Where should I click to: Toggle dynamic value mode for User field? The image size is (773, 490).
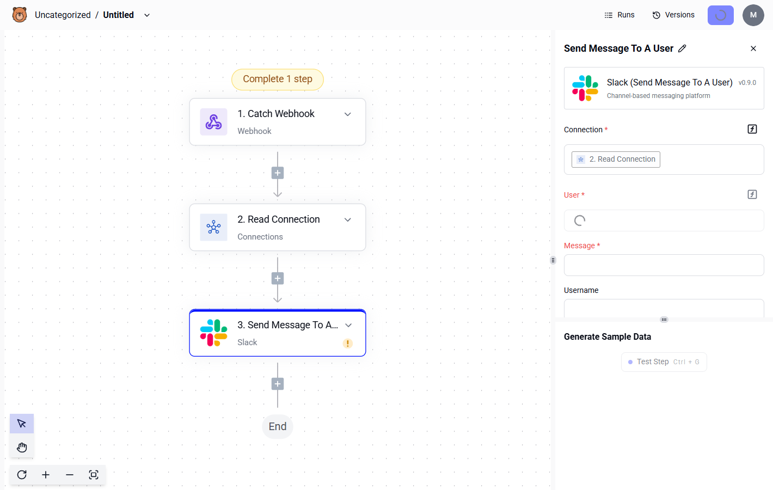point(752,194)
